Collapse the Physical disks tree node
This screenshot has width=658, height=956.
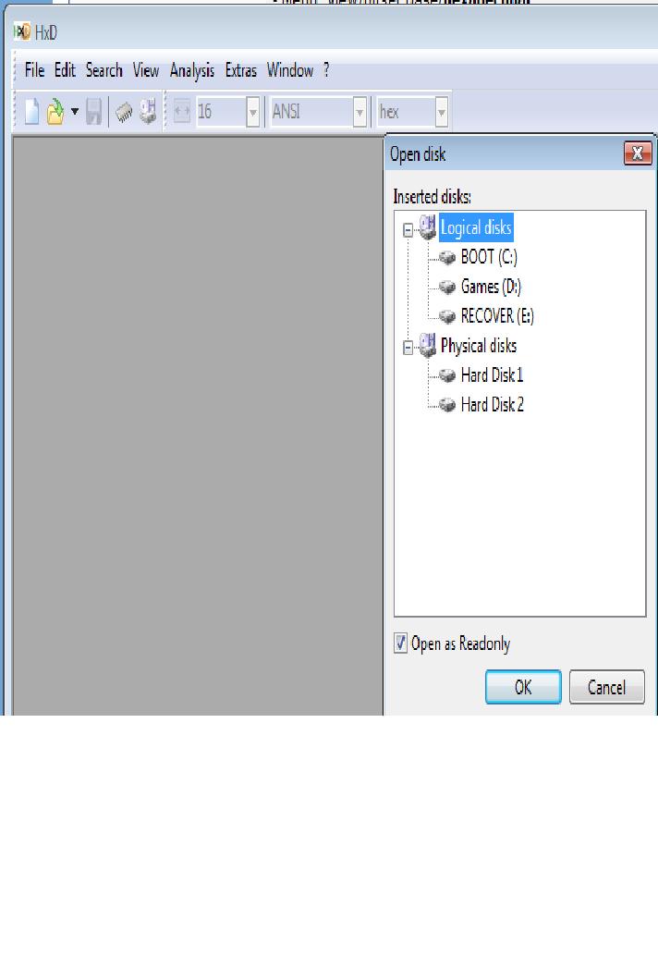tap(408, 349)
